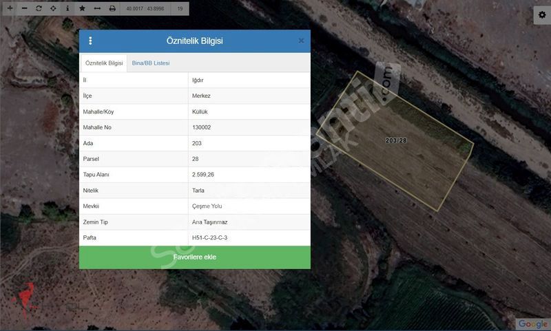Open the three-dot dialog menu
Image resolution: width=551 pixels, height=331 pixels.
(90, 41)
